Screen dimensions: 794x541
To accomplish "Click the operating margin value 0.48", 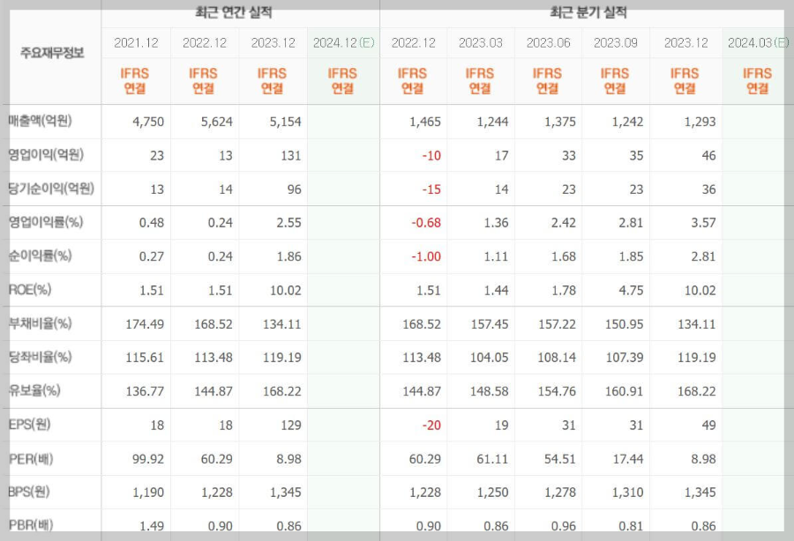I will coord(152,223).
